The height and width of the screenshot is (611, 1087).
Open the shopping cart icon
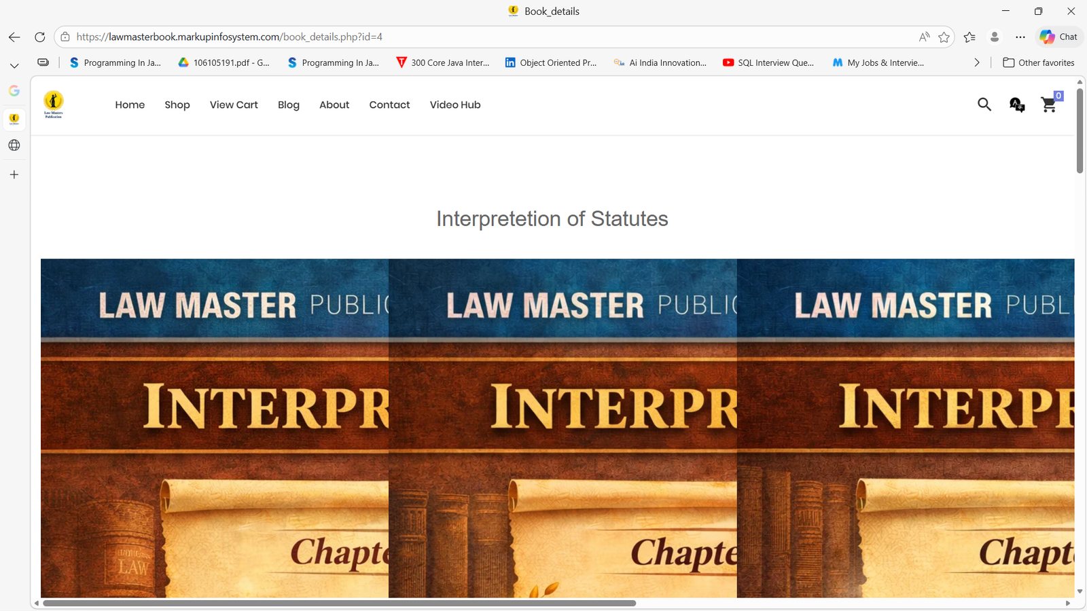click(1049, 105)
